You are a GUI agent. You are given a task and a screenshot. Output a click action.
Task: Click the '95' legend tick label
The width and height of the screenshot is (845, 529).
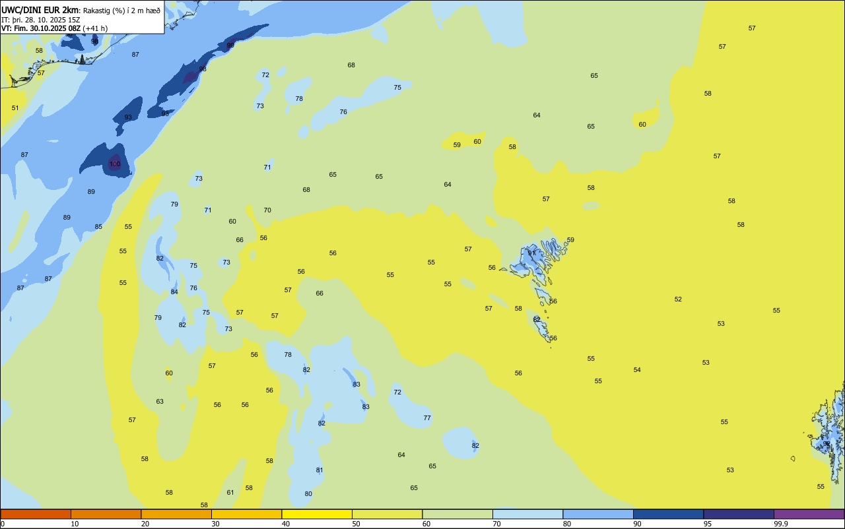click(x=708, y=524)
